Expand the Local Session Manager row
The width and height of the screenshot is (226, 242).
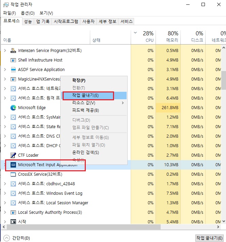5,203
